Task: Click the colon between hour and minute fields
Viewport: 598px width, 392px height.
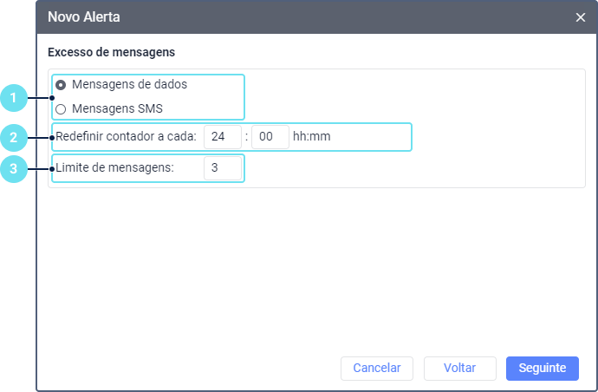Action: tap(246, 137)
